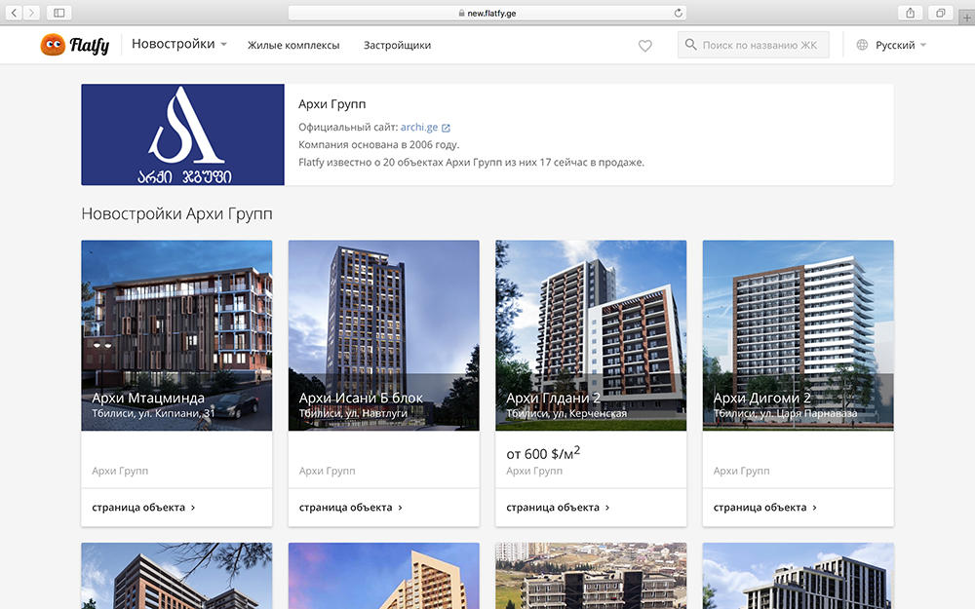Click the price от 600 $/м² text

pyautogui.click(x=543, y=453)
